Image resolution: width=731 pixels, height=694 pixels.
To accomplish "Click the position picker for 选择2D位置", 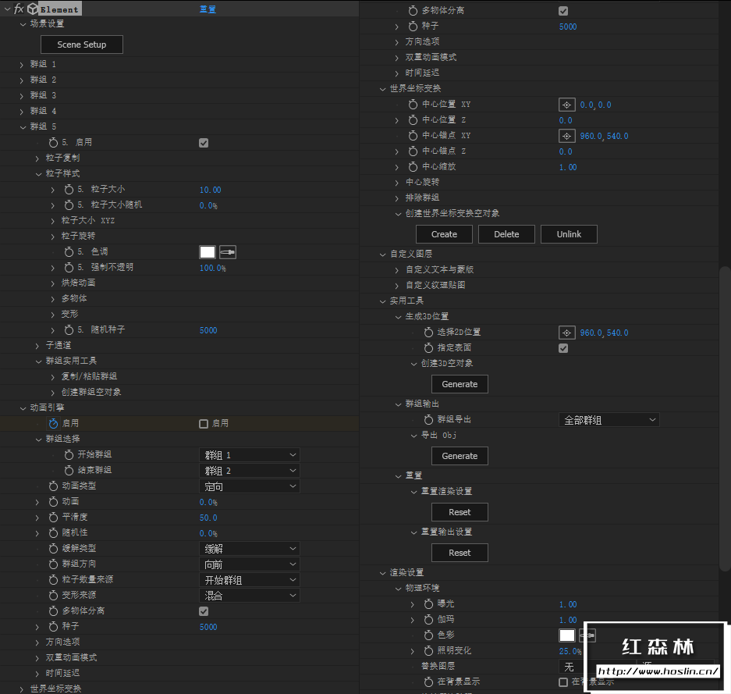I will (x=567, y=332).
